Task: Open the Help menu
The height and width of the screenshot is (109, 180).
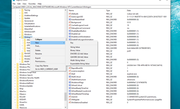Action: [40, 4]
